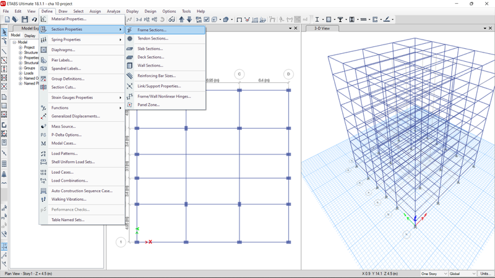The image size is (495, 278).
Task: Expand the Strain Gauges Properties submenu arrow
Action: coord(120,98)
